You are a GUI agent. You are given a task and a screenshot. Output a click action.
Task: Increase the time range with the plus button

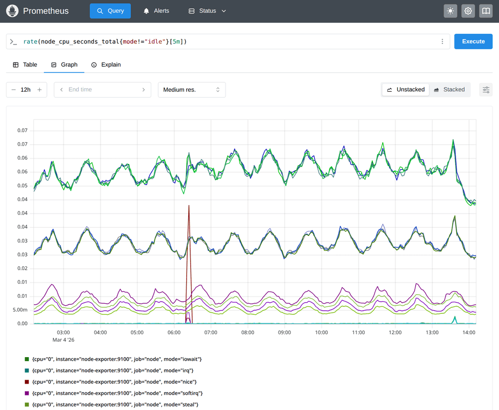(39, 89)
